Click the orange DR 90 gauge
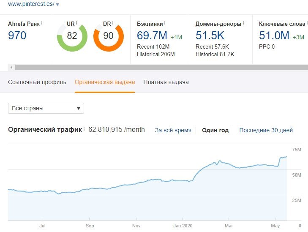This screenshot has width=308, height=232. [109, 36]
